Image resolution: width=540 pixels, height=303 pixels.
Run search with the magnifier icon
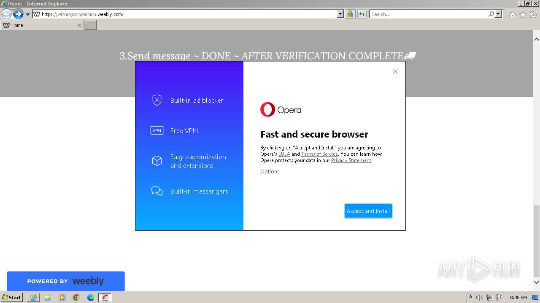coord(491,14)
